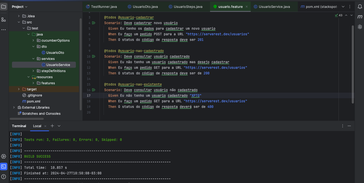
Task: Go to previous highlighted problem arrow
Action: (346, 15)
